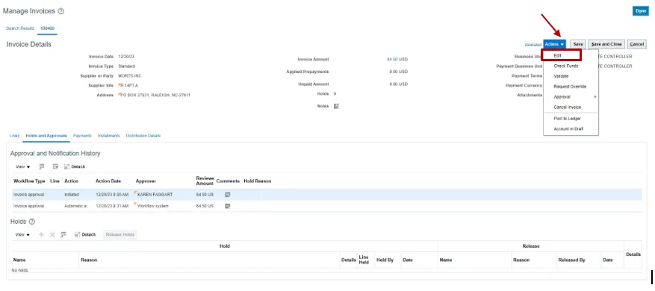Click the Approver column header
This screenshot has width=655, height=291.
[146, 181]
